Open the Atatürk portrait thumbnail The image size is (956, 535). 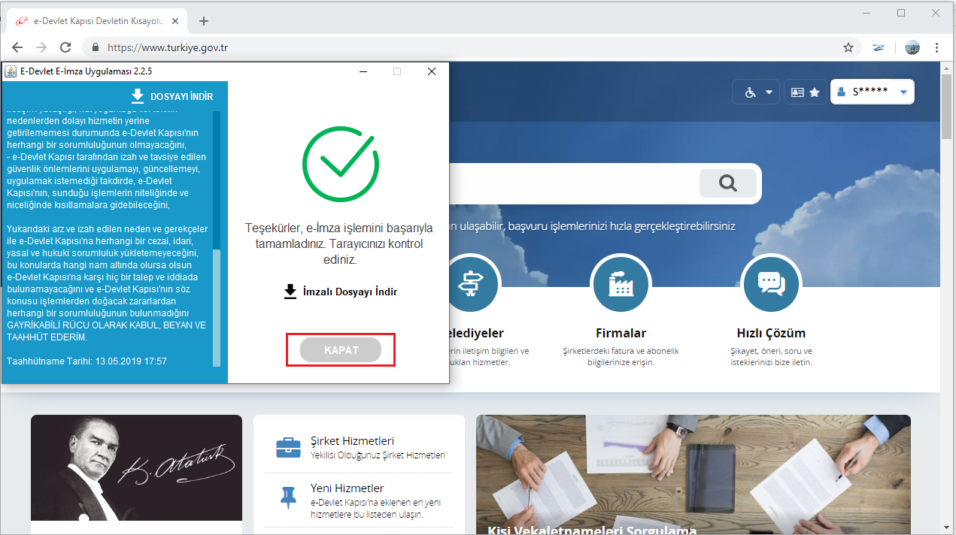(136, 467)
